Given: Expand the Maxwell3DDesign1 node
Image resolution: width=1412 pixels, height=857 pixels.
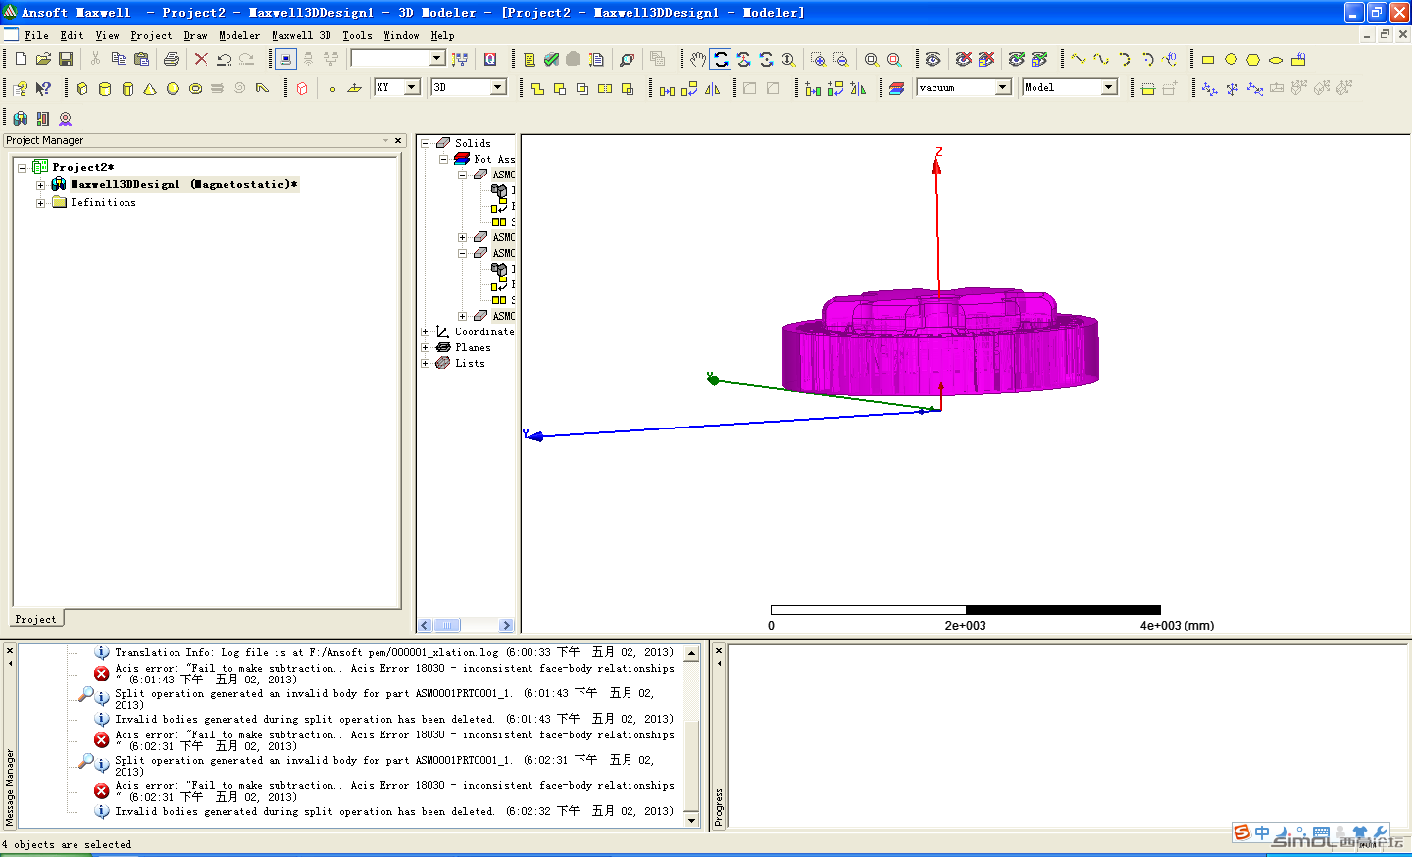Looking at the screenshot, I should pyautogui.click(x=40, y=185).
